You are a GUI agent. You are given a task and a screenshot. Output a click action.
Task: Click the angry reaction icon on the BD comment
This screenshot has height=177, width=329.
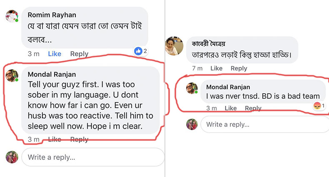pos(317,106)
